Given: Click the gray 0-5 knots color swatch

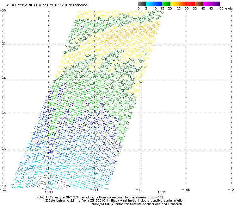Looking at the screenshot, I should (x=142, y=4).
